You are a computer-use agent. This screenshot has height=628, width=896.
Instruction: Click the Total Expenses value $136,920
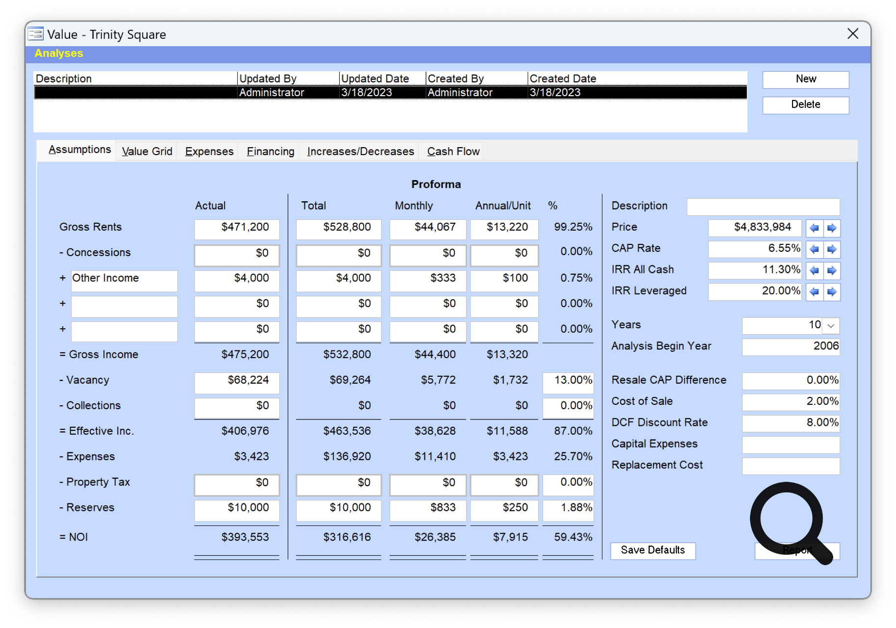pyautogui.click(x=347, y=457)
